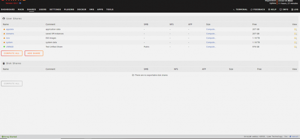The image size is (300, 139).
Task: Compute size for UNRAID share
Action: click(x=211, y=47)
